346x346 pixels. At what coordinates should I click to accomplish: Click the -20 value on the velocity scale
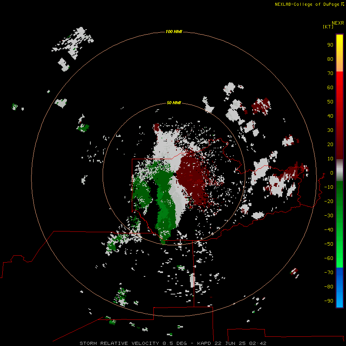(x=329, y=201)
